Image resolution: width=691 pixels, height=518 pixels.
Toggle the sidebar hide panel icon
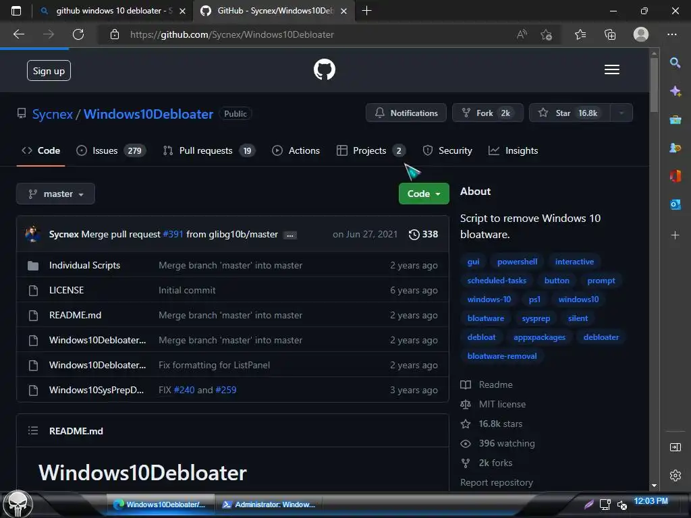coord(675,448)
